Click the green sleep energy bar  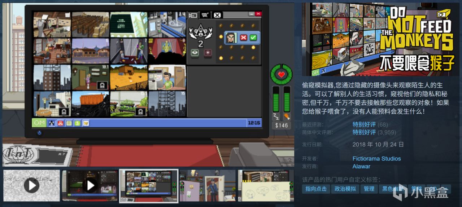[276, 99]
